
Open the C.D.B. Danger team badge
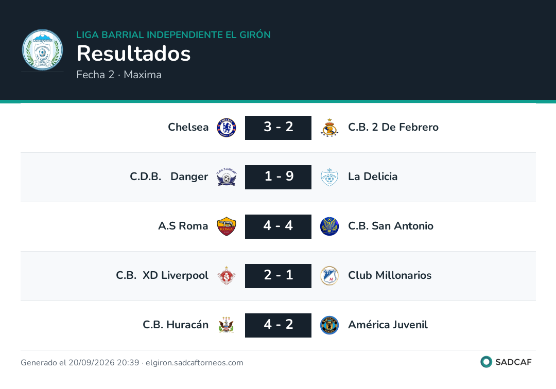(x=227, y=177)
